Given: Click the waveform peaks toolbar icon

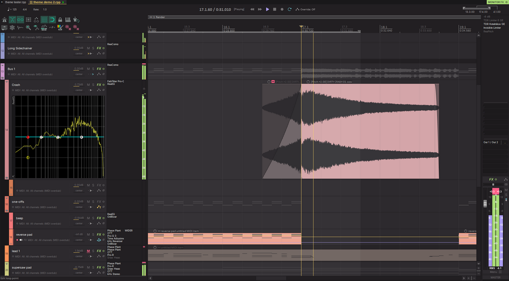Looking at the screenshot, I should (20, 27).
